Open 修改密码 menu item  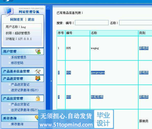(17, 63)
